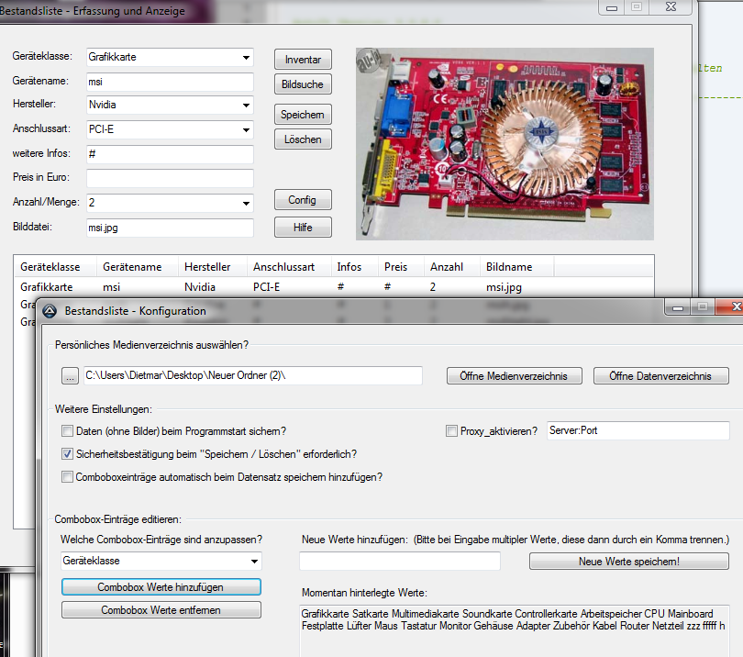Open the Anschlussart dropdown list
The height and width of the screenshot is (657, 743).
pos(246,129)
